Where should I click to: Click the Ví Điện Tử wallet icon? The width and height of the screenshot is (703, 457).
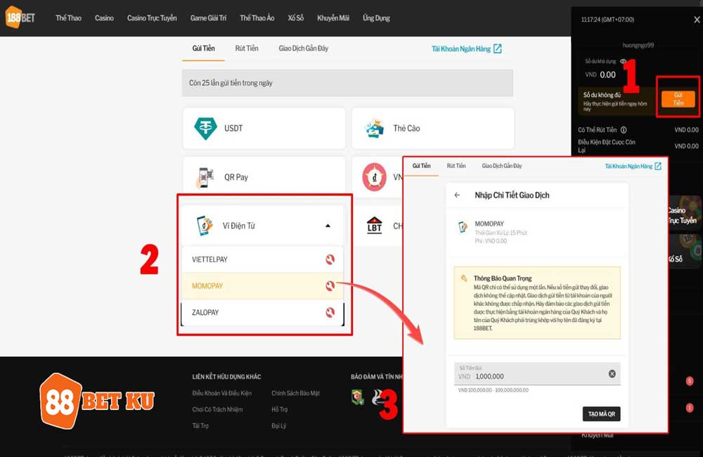tap(205, 226)
